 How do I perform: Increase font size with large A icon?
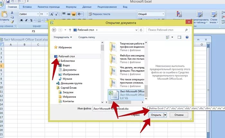[x=52, y=14]
